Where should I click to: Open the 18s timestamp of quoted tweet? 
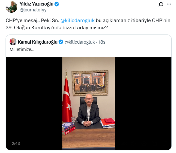coord(102,42)
